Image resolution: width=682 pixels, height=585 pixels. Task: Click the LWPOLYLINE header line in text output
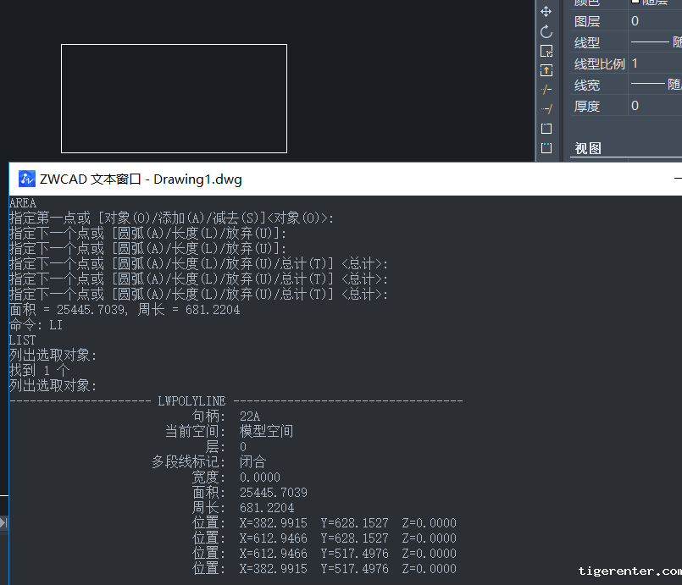point(236,400)
